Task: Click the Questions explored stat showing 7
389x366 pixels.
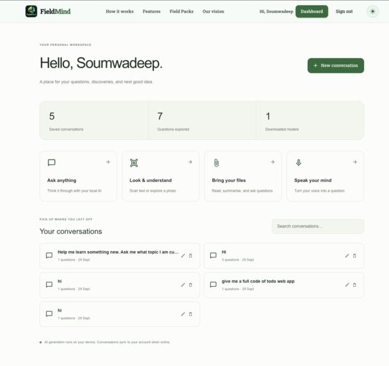Action: tap(202, 120)
